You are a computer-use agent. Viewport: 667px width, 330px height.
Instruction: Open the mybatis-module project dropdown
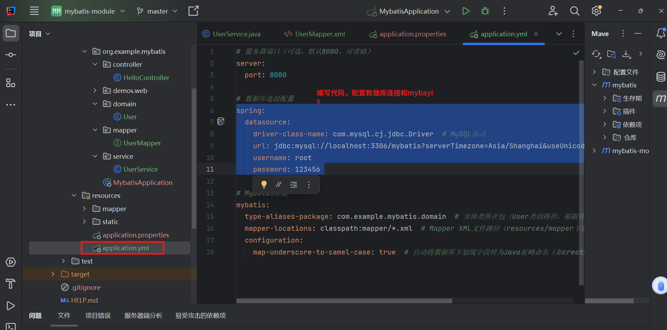88,11
